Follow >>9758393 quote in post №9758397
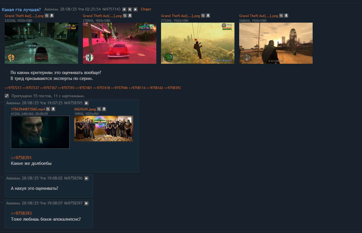The image size is (362, 233). (x=21, y=213)
